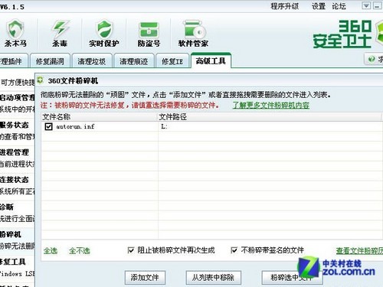Open 修复工具 in the sidebar

[x=13, y=262]
